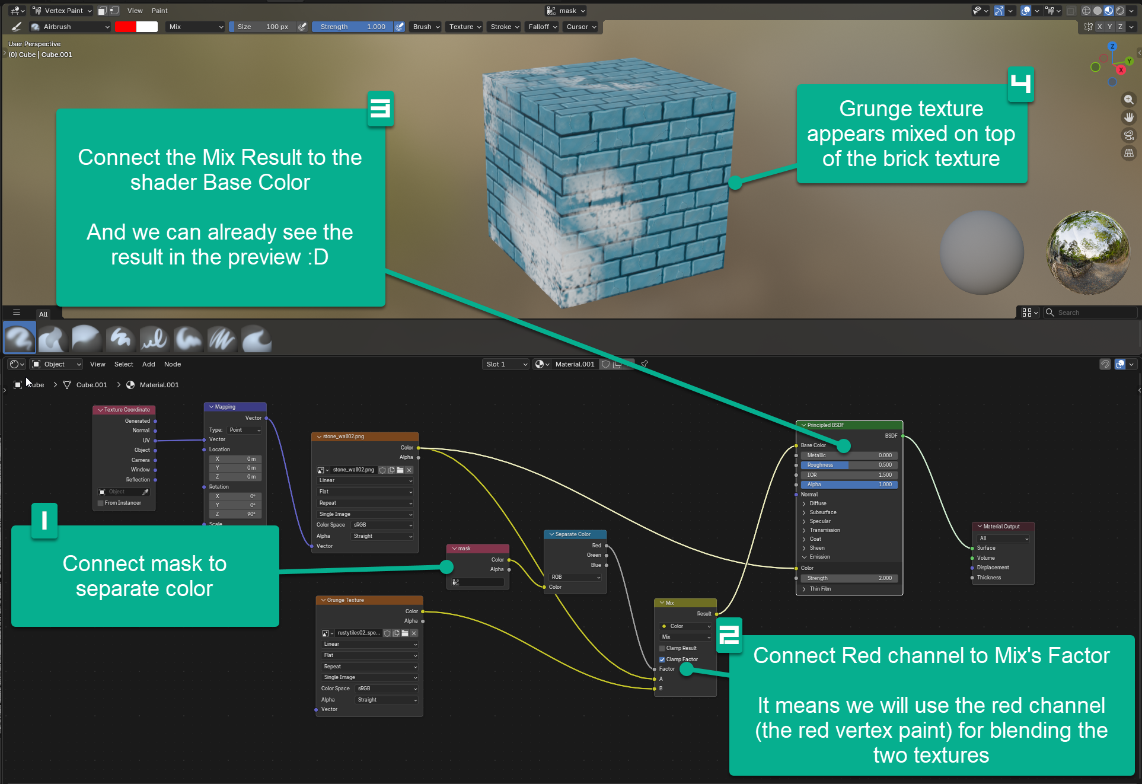1142x784 pixels.
Task: Unlink the stone_wall02.png image with X icon
Action: click(x=409, y=470)
